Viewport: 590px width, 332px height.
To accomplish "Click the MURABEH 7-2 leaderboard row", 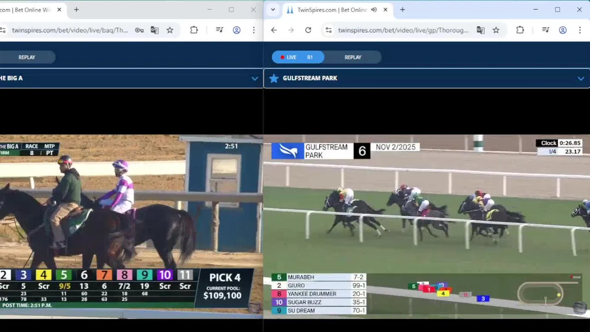I will point(319,277).
